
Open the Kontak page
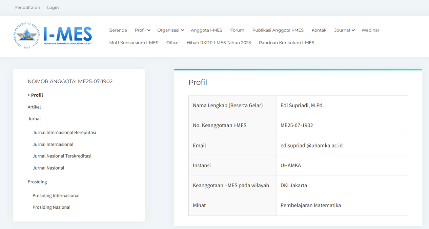(x=319, y=30)
